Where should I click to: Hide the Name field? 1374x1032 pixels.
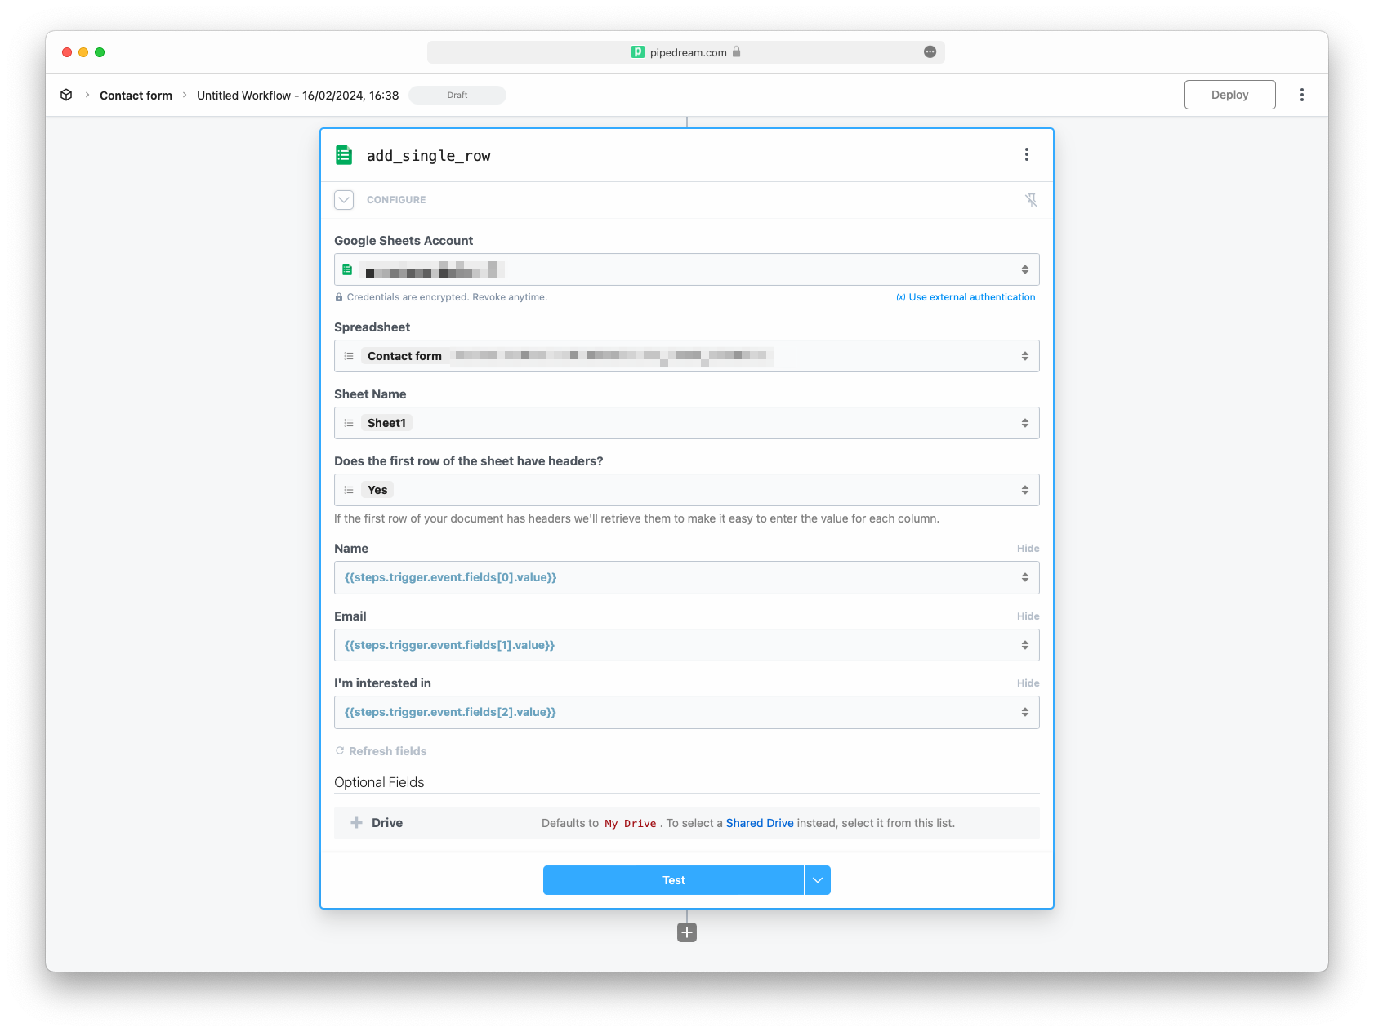1028,549
